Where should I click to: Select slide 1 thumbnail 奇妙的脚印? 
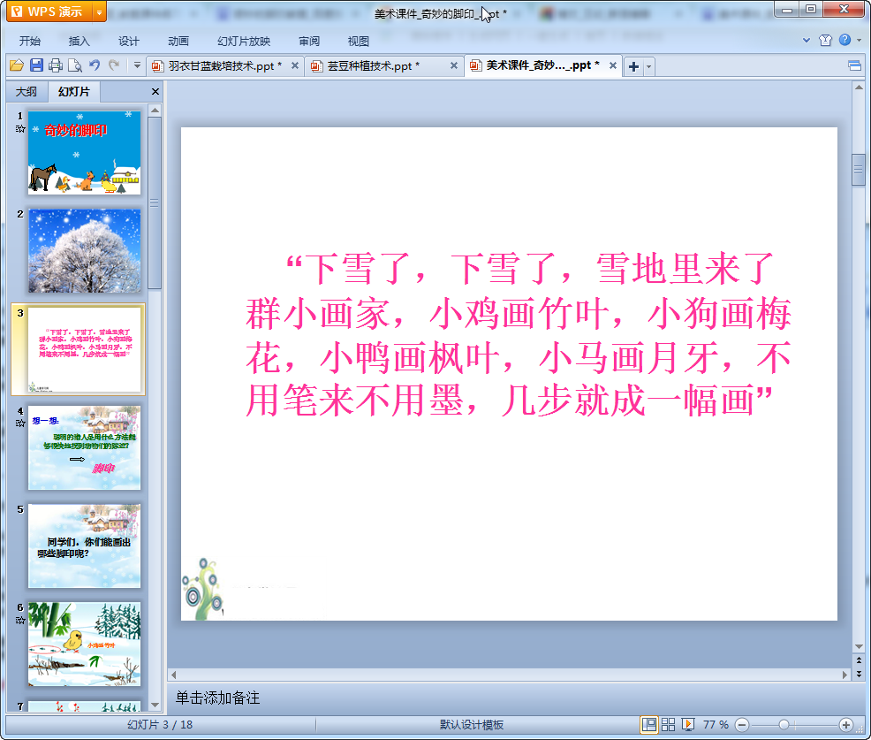(85, 152)
